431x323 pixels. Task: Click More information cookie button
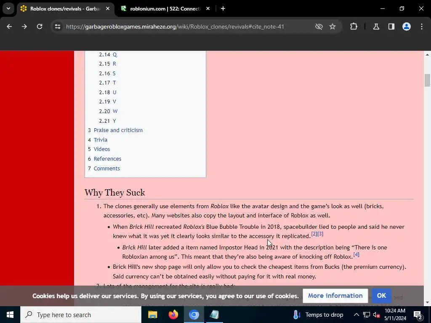[335, 296]
